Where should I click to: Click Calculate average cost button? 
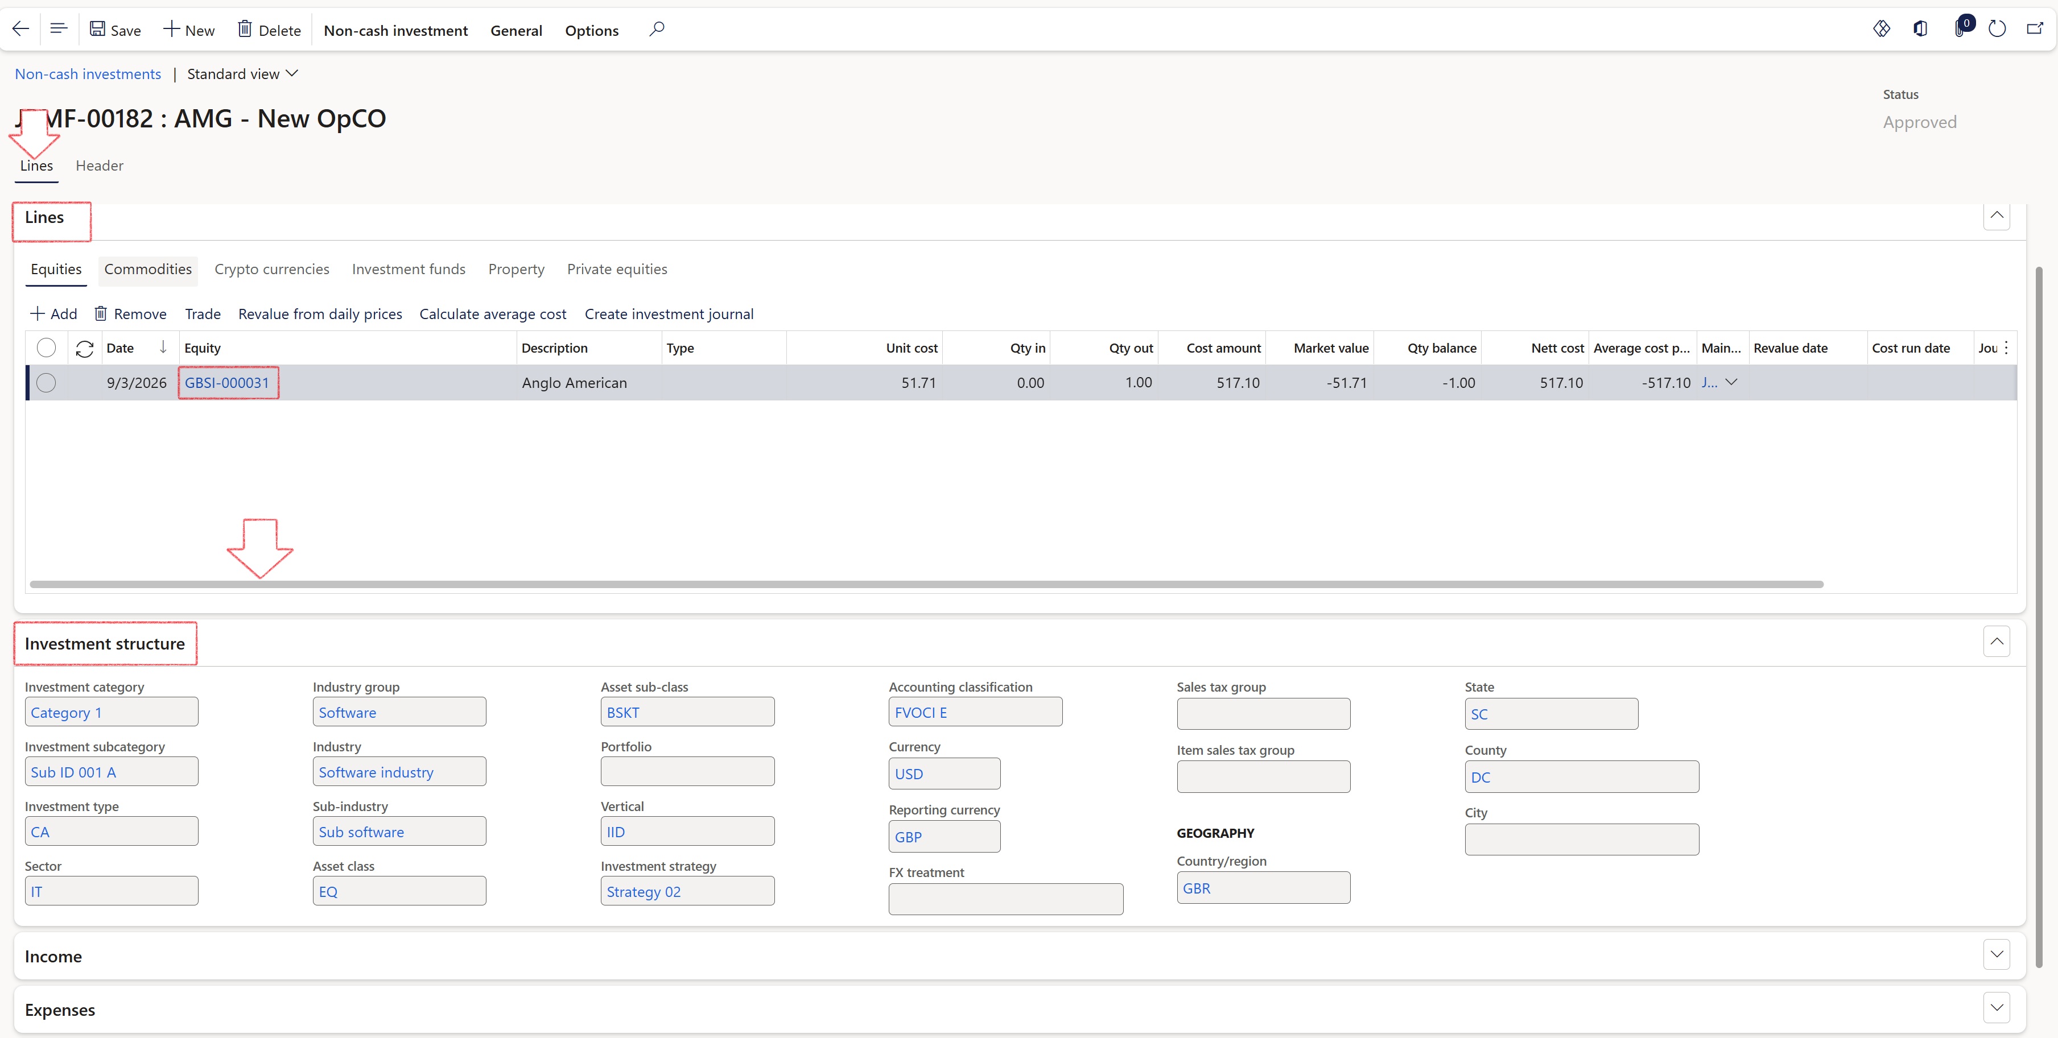pos(493,315)
